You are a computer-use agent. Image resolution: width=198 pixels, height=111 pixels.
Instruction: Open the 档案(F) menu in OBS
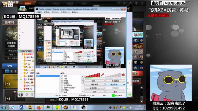(39, 12)
